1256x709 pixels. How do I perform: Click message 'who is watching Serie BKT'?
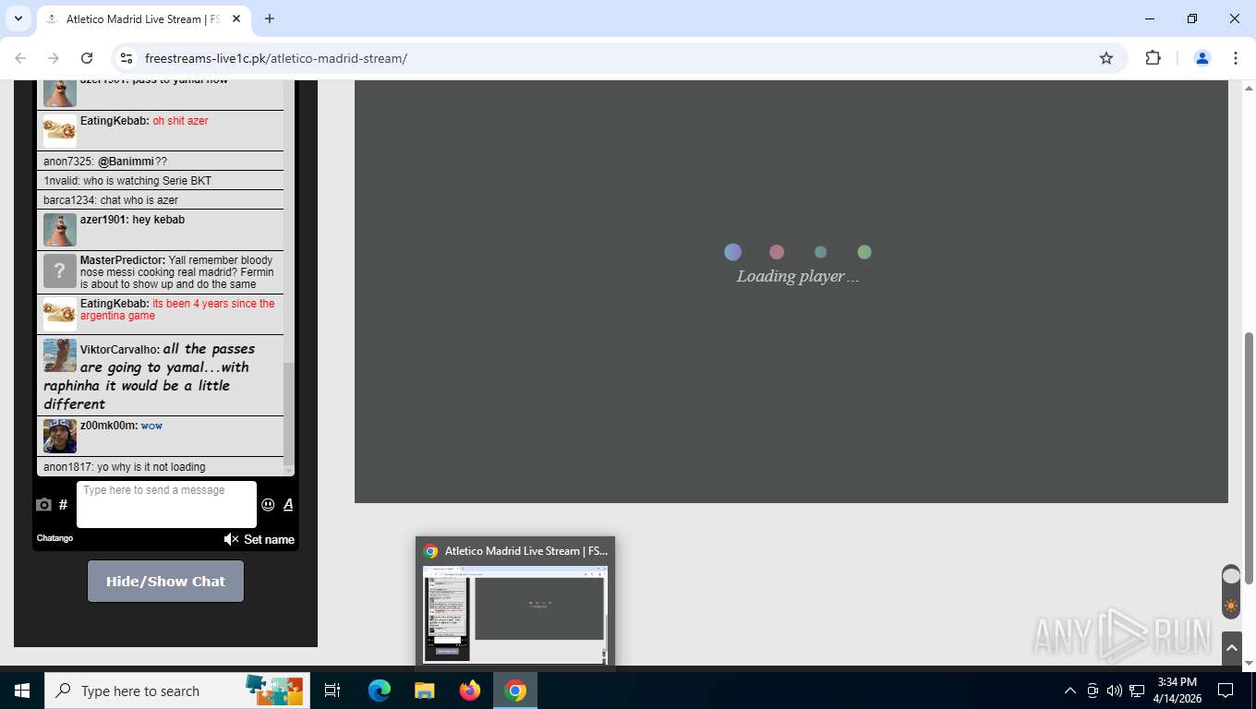(147, 181)
